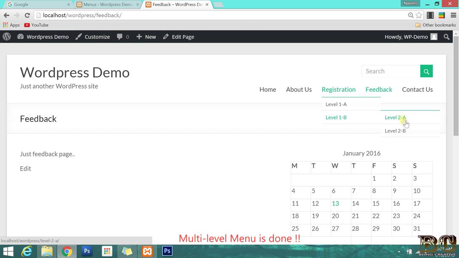
Task: Click the zoom magnifier icon in address bar
Action: pos(411,15)
